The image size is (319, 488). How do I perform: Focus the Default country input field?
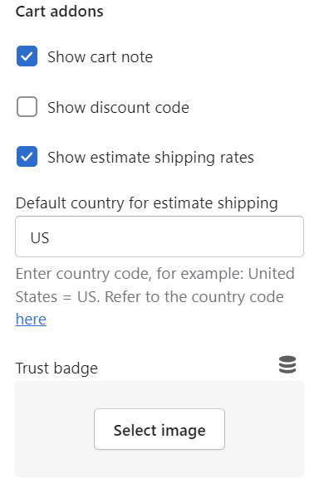tap(159, 237)
